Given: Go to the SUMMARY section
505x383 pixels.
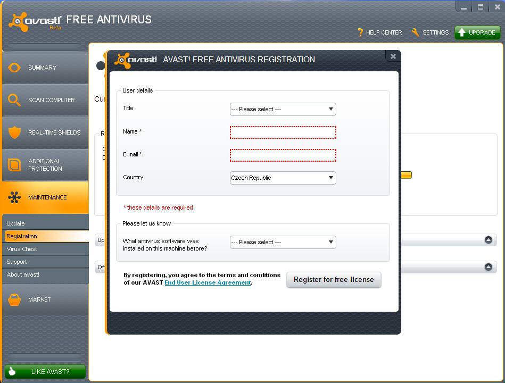Looking at the screenshot, I should (x=45, y=68).
